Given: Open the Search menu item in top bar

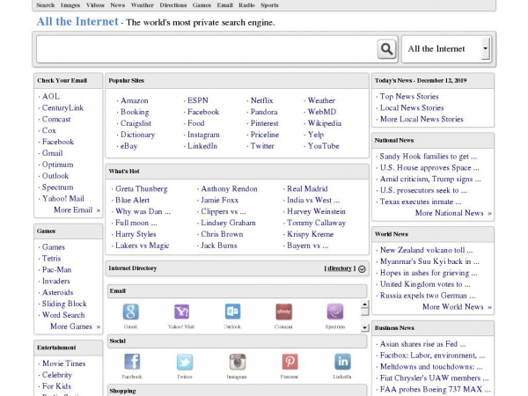Looking at the screenshot, I should click(46, 5).
